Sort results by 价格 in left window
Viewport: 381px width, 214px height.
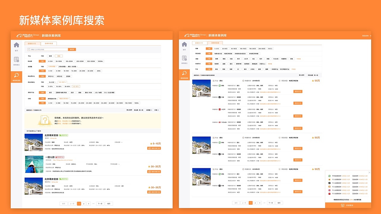[x=156, y=110]
